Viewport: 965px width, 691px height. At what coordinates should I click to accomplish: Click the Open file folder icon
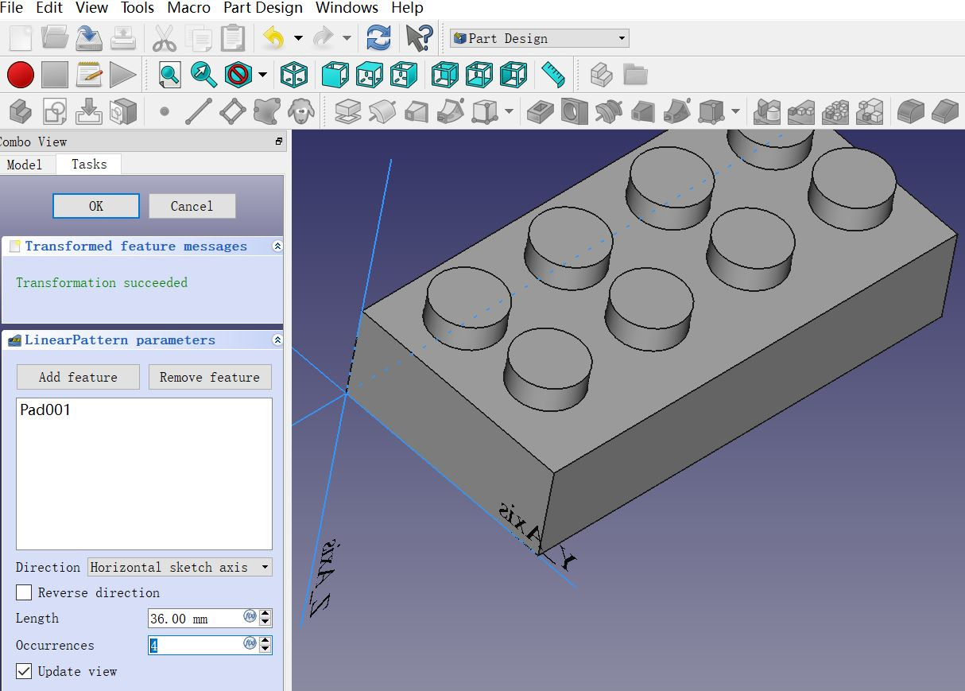click(x=55, y=37)
